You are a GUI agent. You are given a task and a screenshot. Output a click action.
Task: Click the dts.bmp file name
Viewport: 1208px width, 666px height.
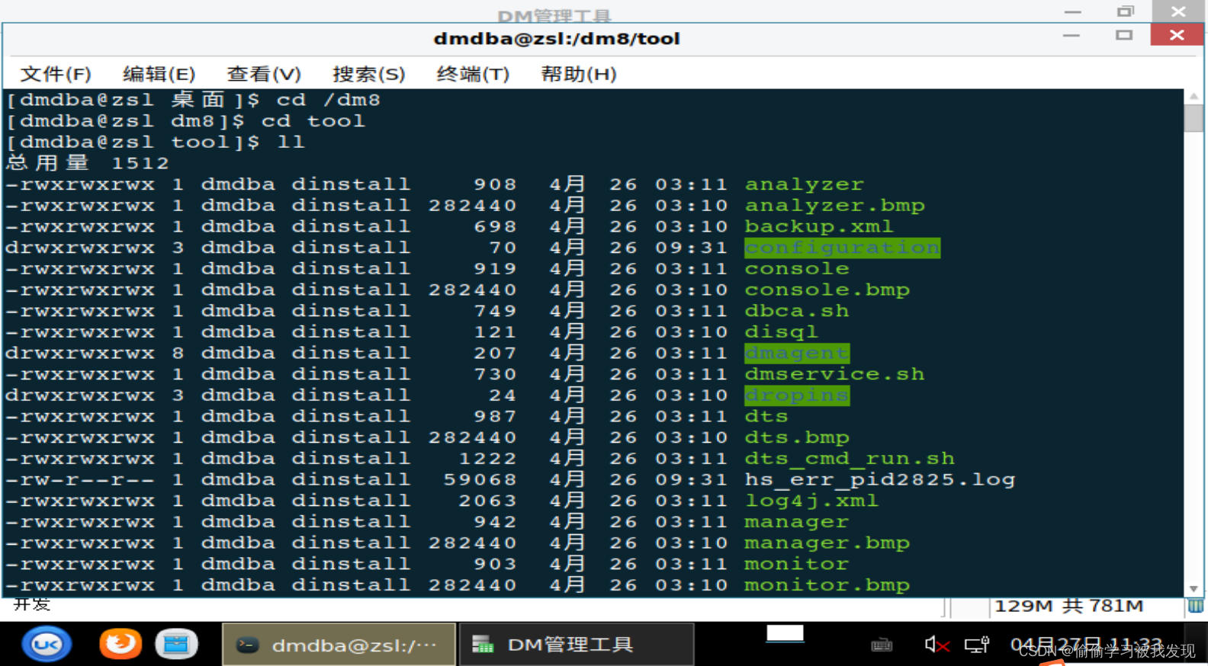point(796,437)
